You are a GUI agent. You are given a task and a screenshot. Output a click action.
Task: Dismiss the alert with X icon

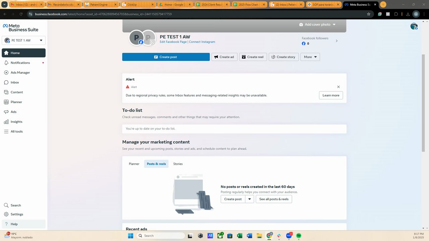point(338,87)
